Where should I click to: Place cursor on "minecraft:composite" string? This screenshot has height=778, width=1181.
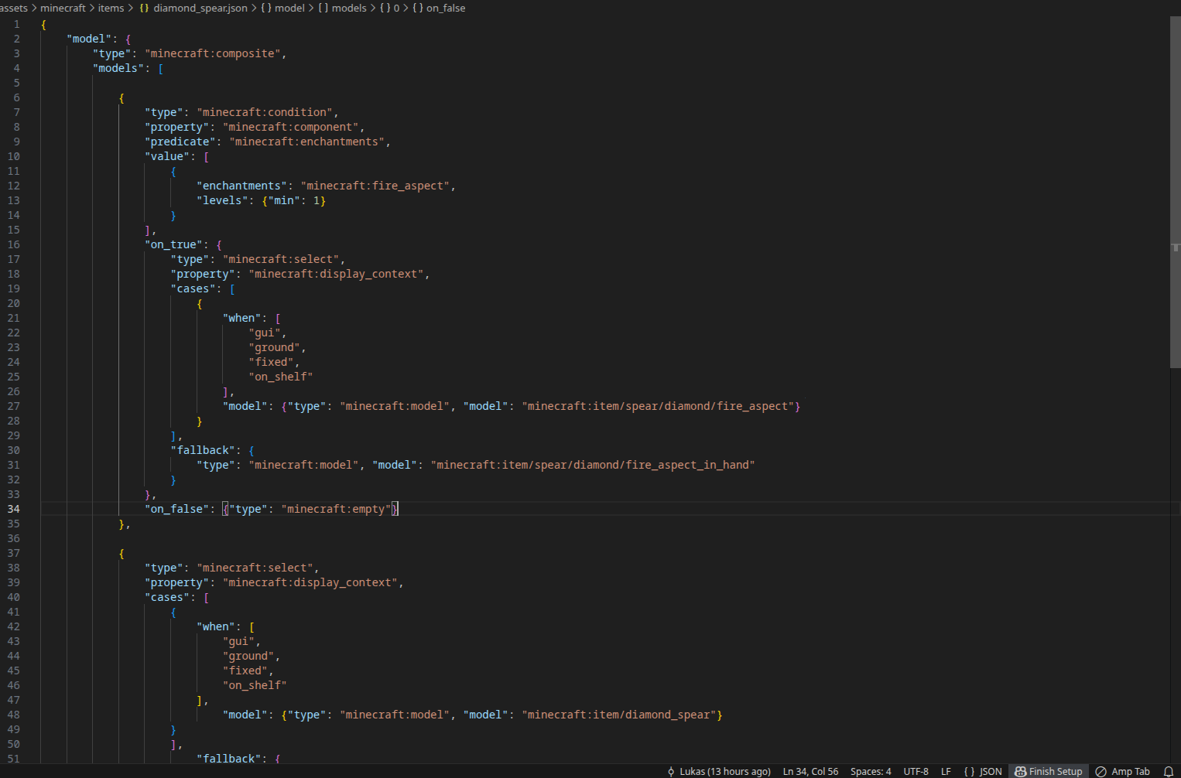(x=213, y=53)
